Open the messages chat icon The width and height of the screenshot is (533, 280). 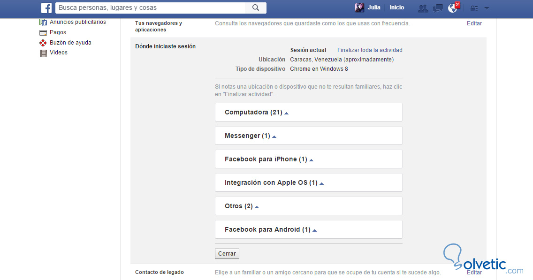coord(438,8)
